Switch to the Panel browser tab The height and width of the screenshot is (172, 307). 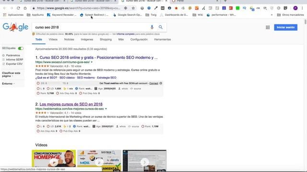coord(195,1)
